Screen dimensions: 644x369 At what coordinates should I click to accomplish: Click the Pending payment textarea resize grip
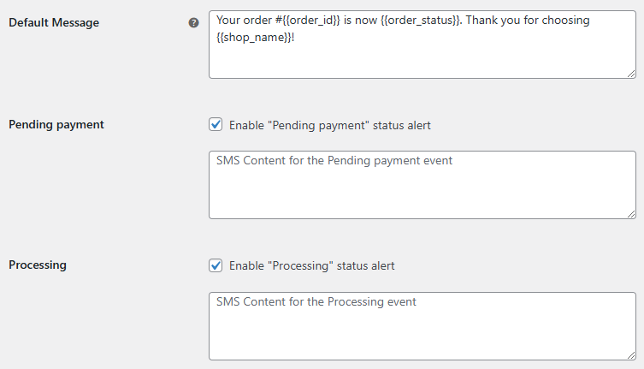[x=631, y=214]
